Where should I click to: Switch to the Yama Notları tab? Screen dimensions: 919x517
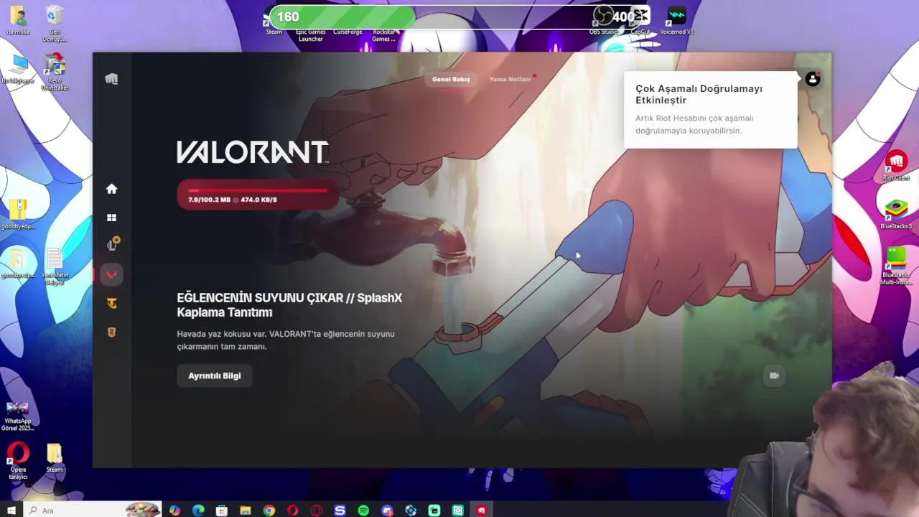coord(510,79)
